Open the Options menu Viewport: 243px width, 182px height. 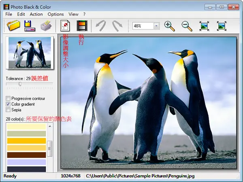[x=55, y=14]
